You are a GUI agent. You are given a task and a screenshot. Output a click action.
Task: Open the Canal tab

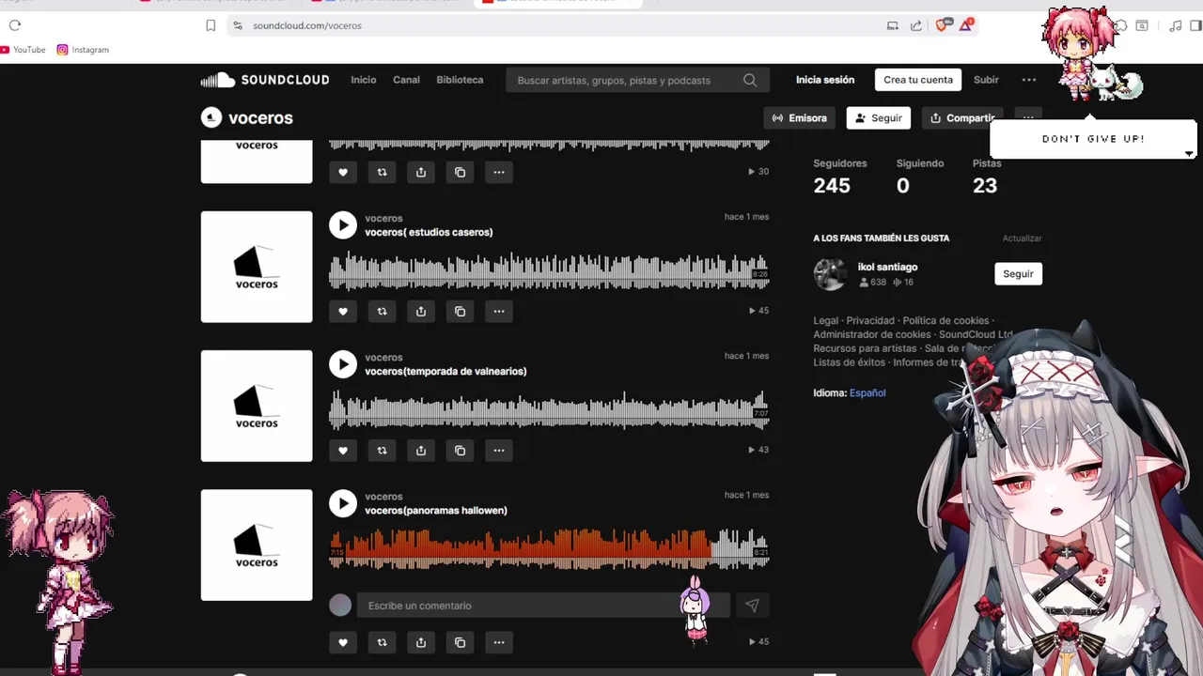coord(406,80)
